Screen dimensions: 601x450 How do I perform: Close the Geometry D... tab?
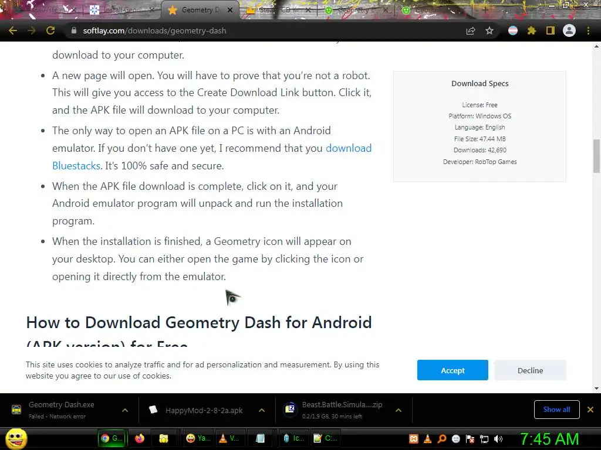click(x=230, y=11)
